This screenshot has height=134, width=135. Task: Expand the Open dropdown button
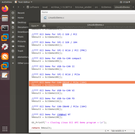(x=35, y=26)
